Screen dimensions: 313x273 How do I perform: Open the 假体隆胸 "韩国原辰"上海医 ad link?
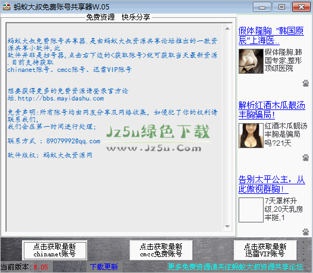[x=271, y=36]
